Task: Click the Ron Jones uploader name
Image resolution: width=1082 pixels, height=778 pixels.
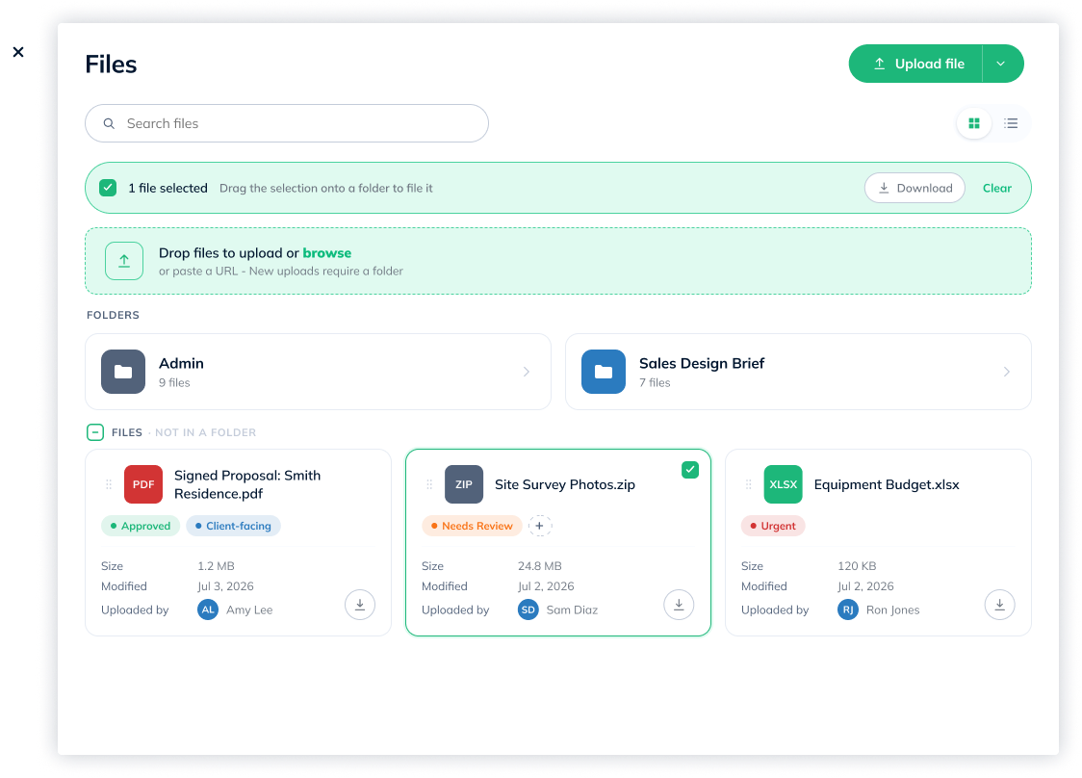Action: click(893, 610)
